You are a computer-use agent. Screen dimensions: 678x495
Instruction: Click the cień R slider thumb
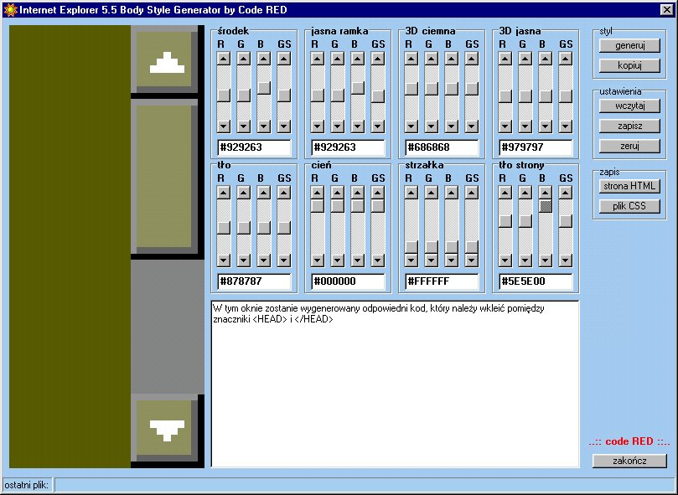tap(318, 206)
